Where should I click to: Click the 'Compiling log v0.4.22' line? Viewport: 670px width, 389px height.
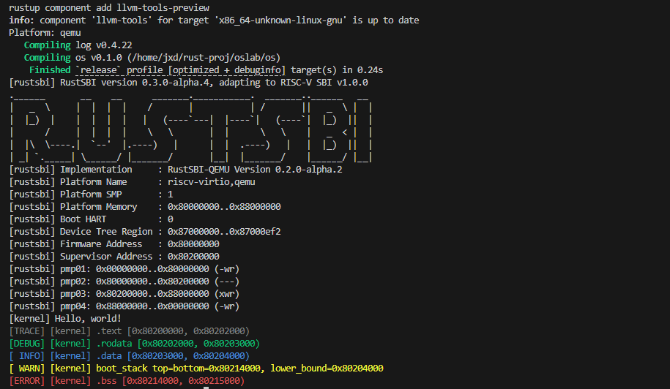[78, 45]
